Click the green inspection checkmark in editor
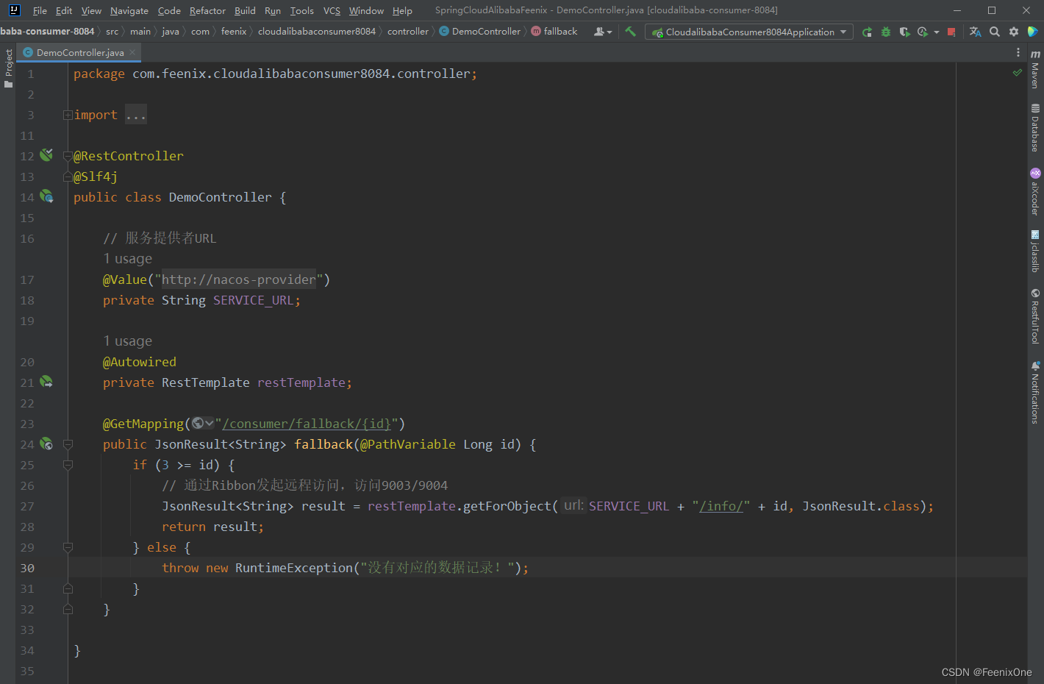 (x=1018, y=73)
